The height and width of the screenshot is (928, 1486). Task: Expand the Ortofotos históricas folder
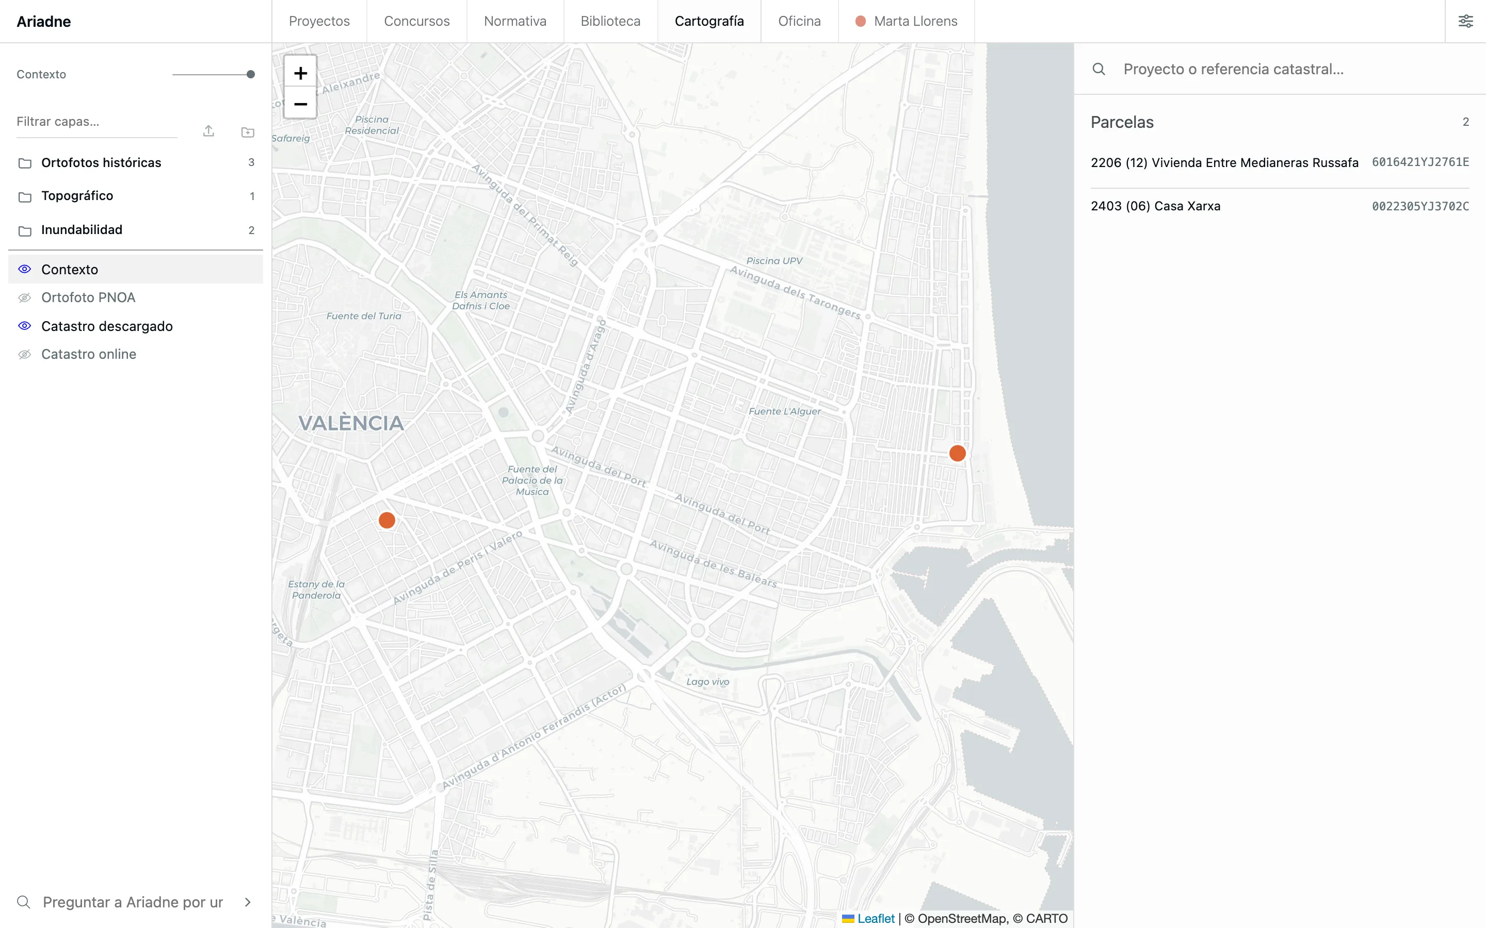tap(136, 162)
